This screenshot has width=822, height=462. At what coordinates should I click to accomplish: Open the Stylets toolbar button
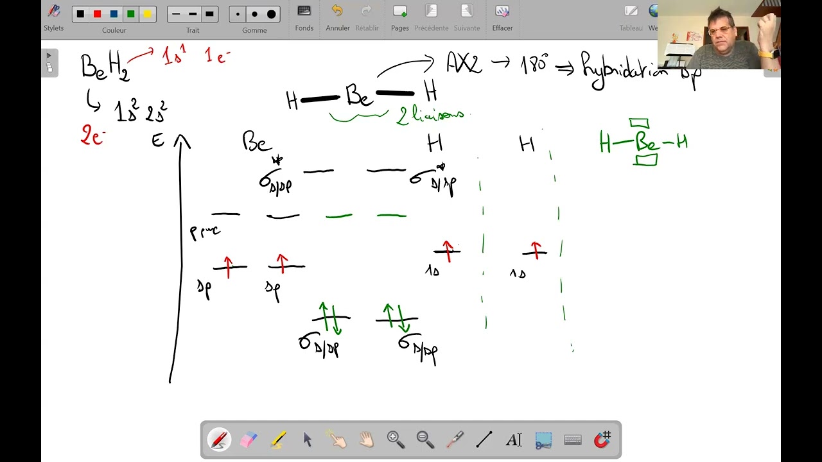coord(54,17)
